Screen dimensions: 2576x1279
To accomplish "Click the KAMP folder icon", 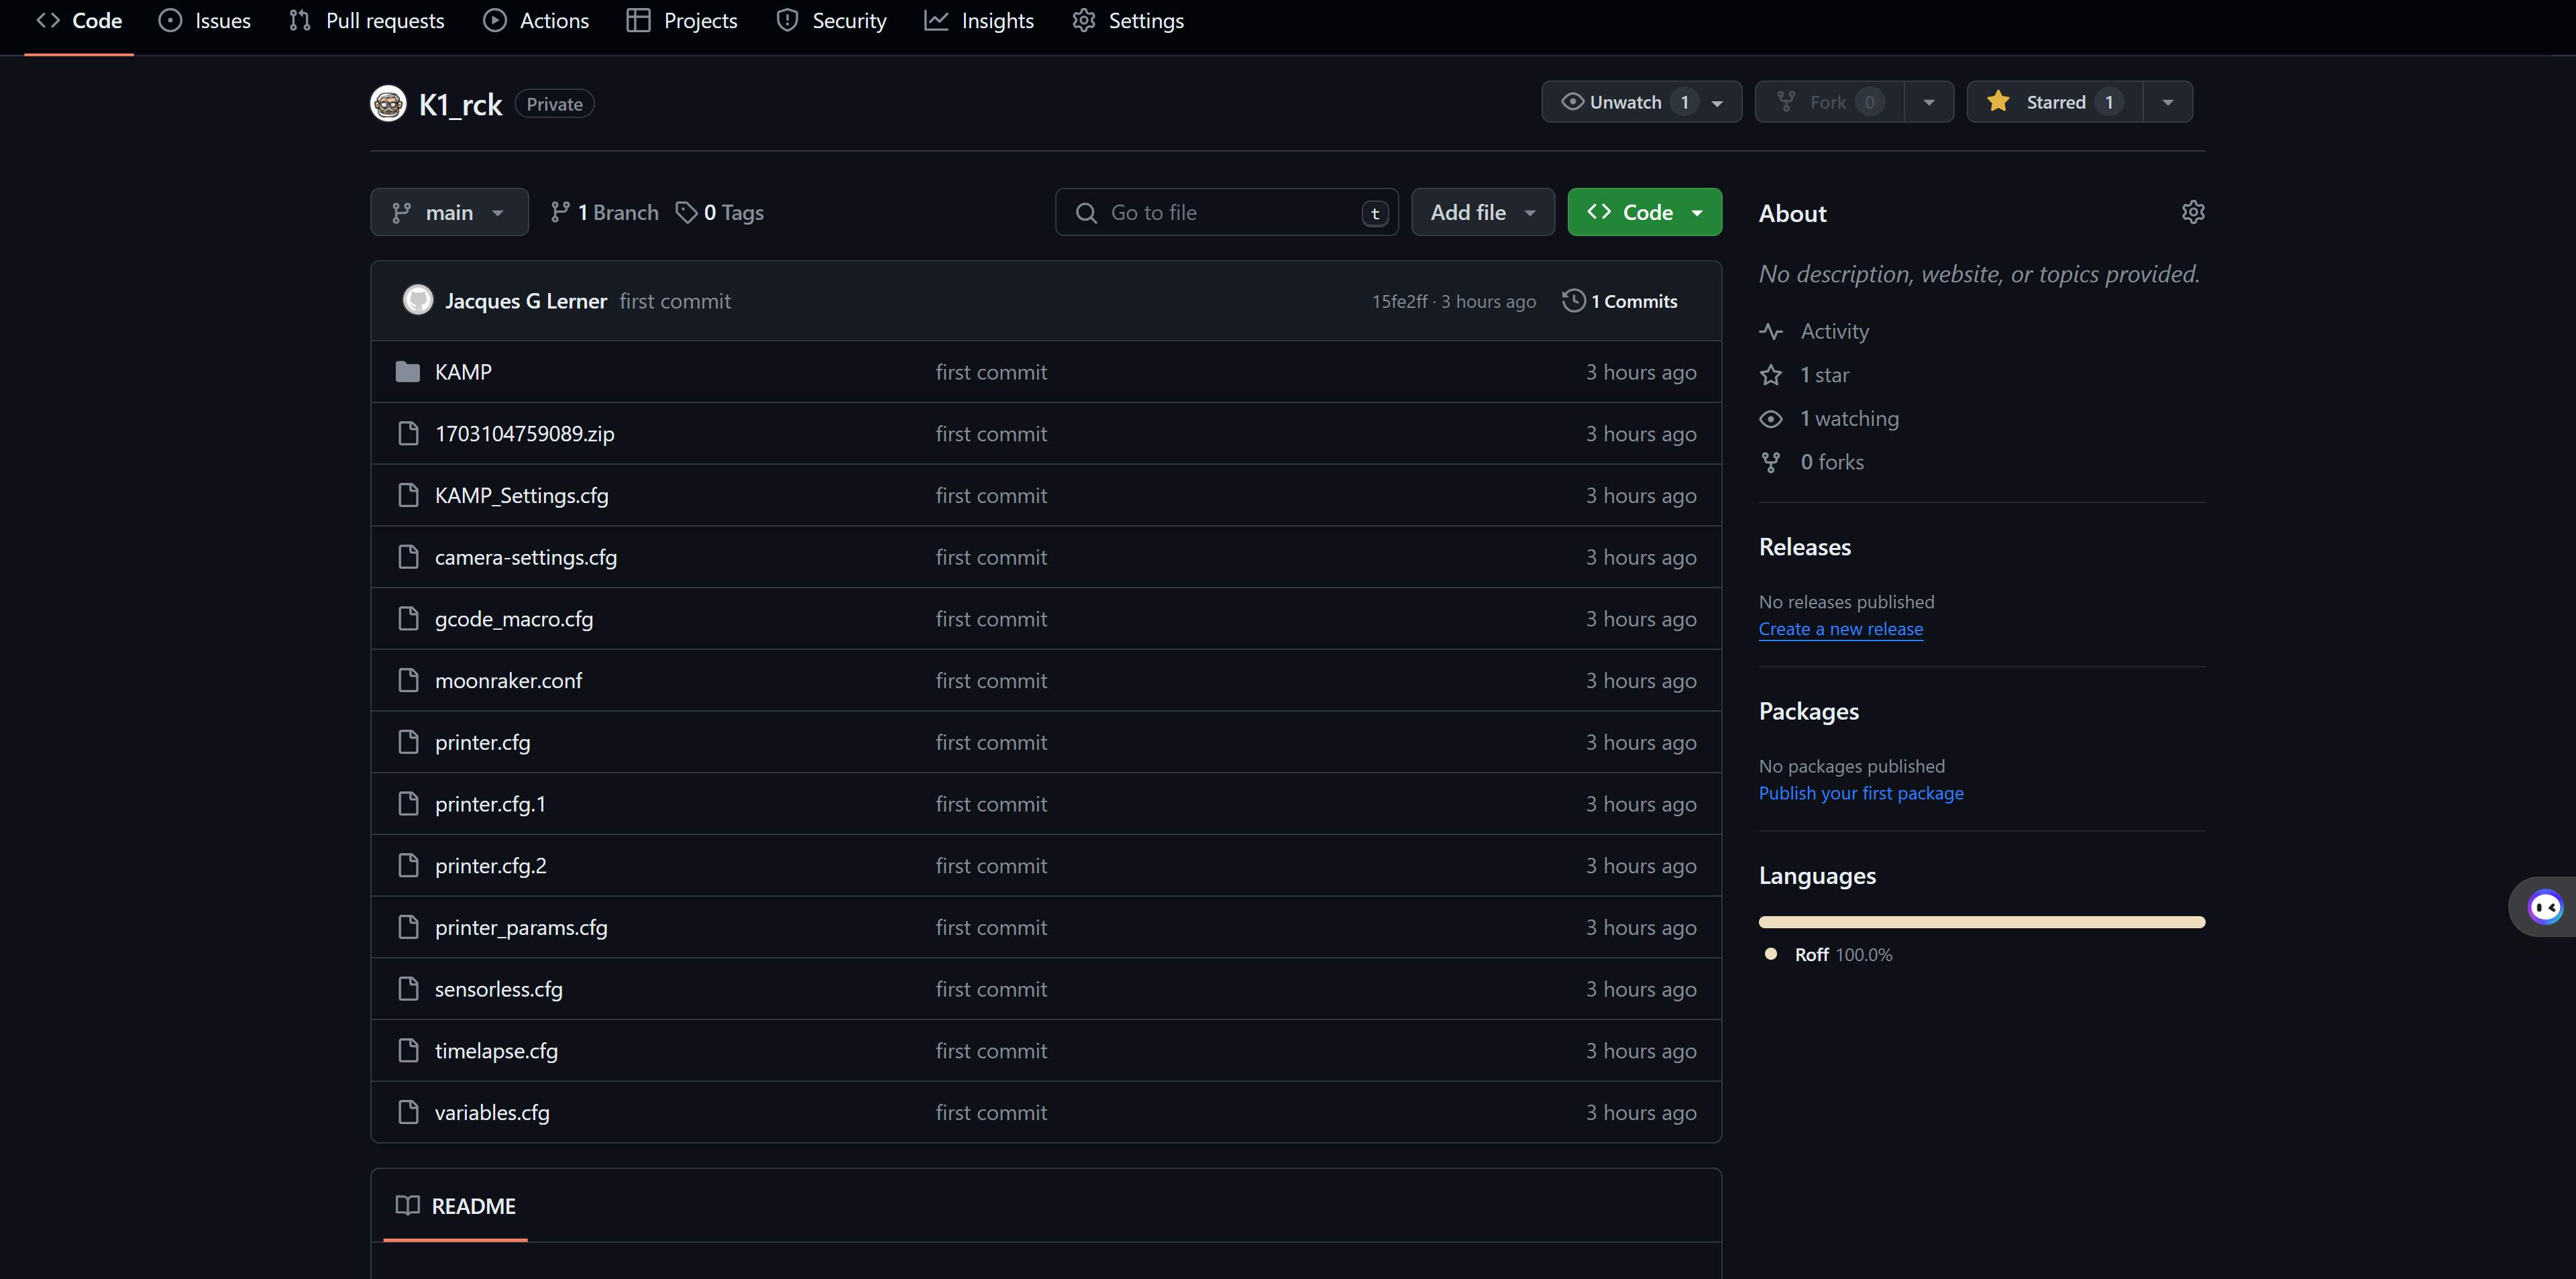I will coord(408,372).
